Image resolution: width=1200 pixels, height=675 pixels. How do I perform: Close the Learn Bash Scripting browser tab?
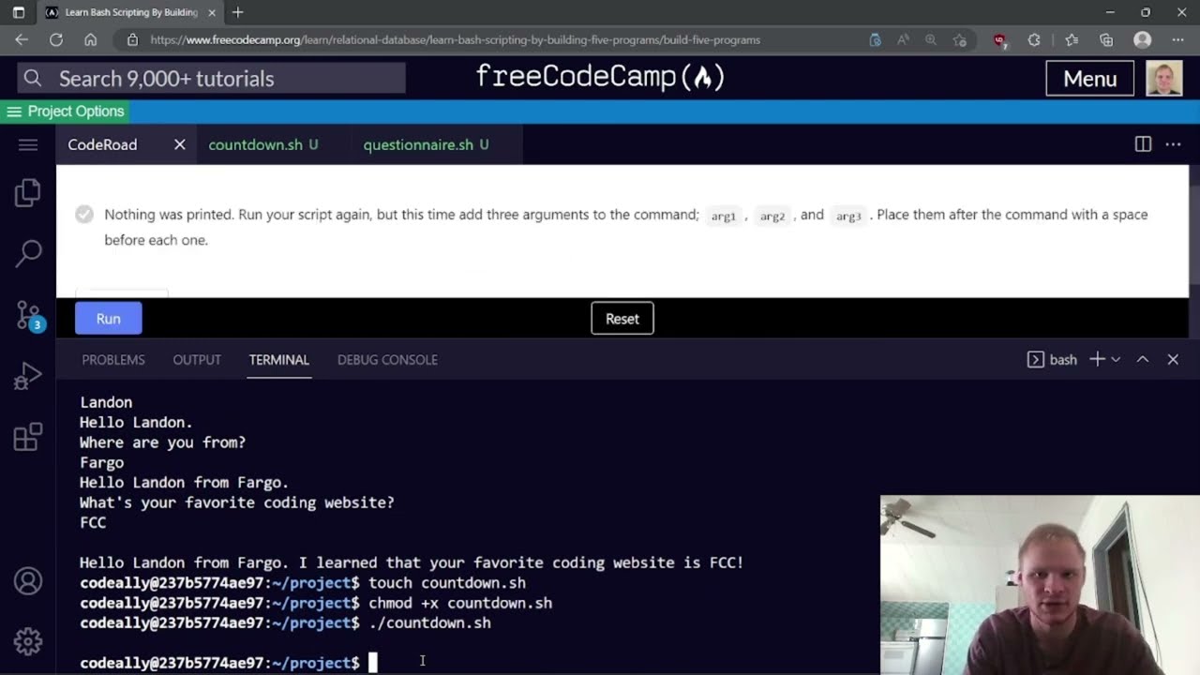212,12
